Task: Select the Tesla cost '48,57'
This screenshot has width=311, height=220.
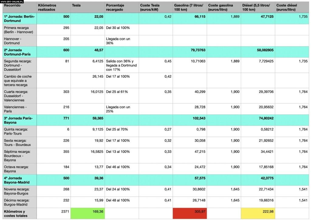Action: [x=99, y=50]
